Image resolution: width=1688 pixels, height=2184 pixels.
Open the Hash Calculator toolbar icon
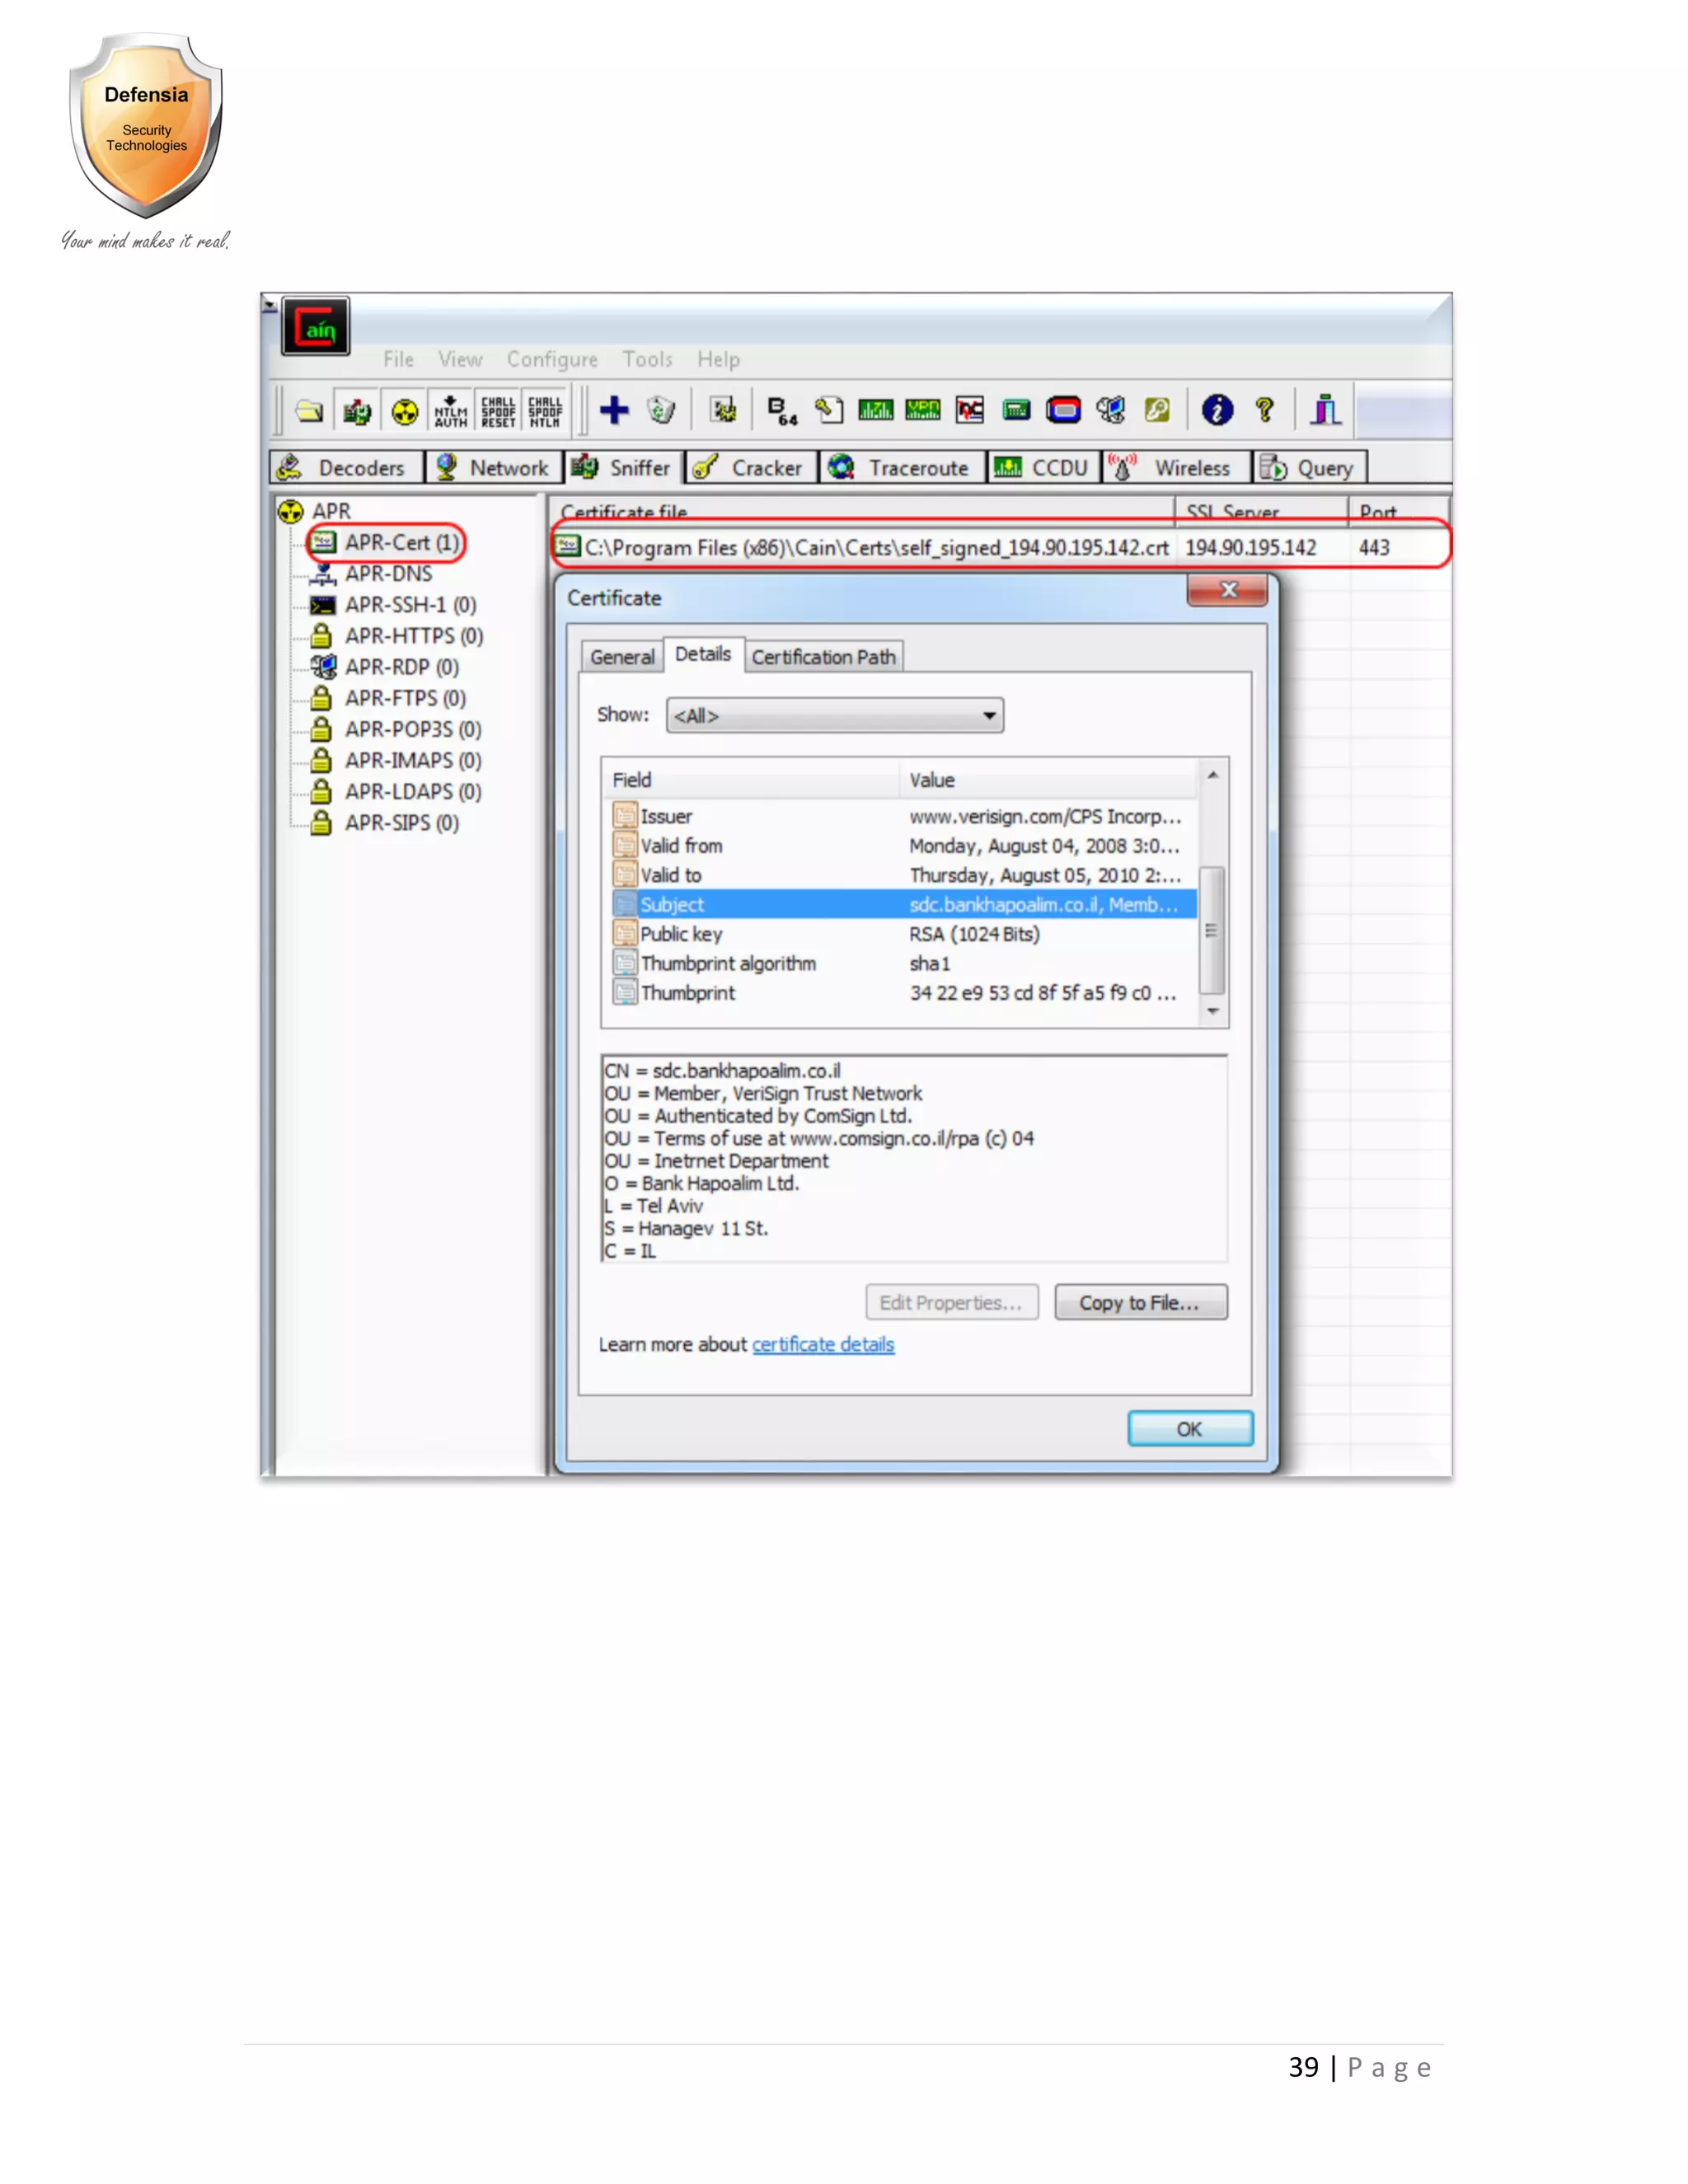tap(1017, 410)
